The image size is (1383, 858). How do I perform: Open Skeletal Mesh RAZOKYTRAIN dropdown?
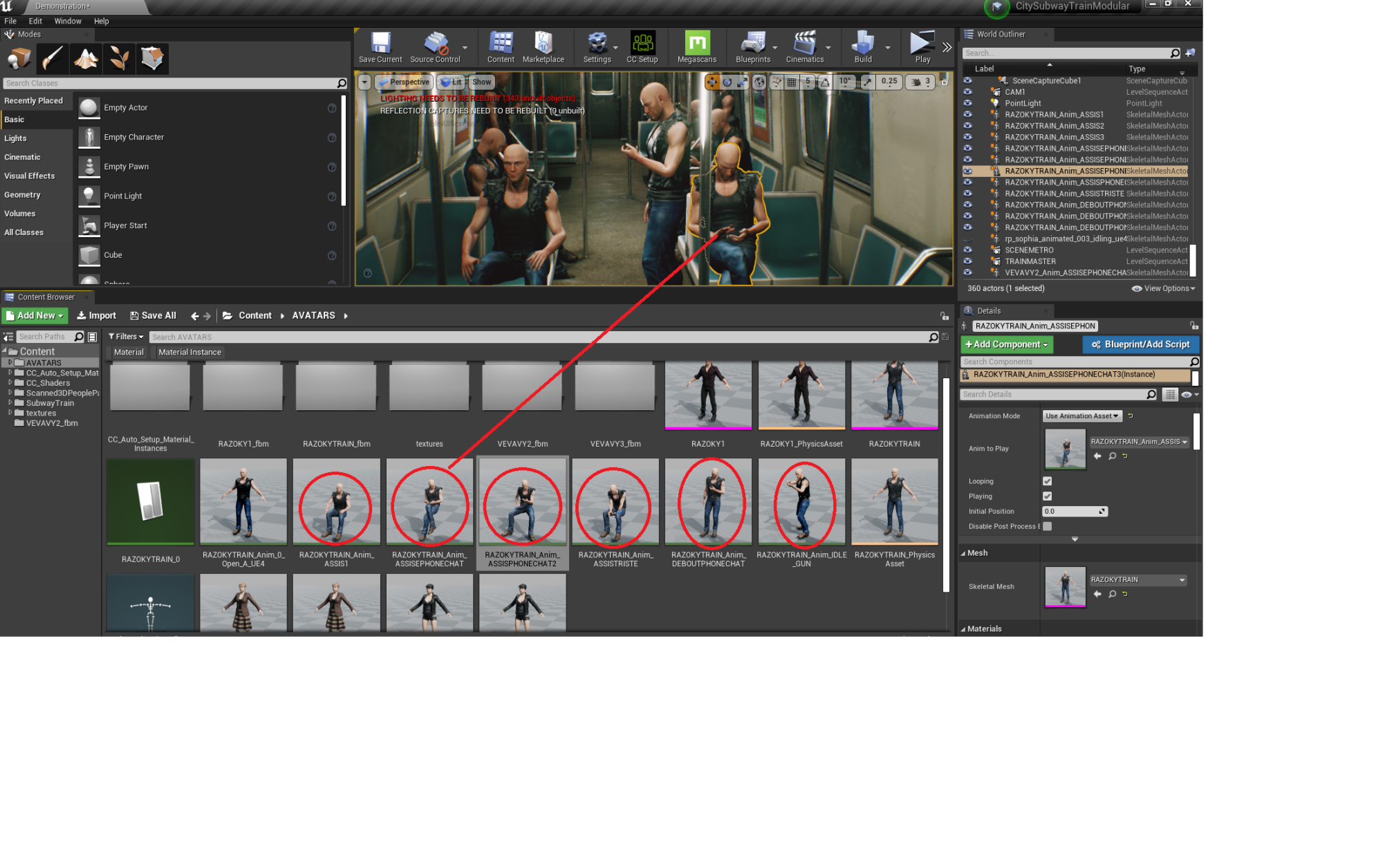pos(1138,580)
